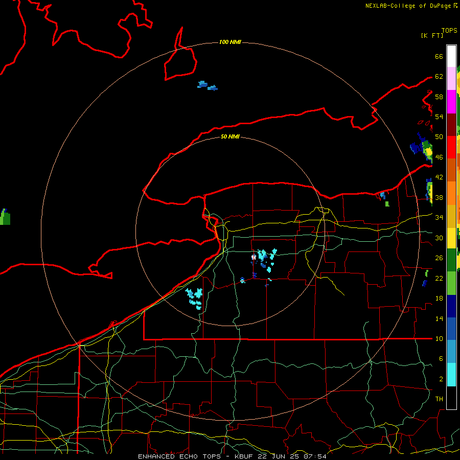Click the 'NEXLAB-College of DuPage' credit text
The image size is (460, 460).
[x=409, y=6]
